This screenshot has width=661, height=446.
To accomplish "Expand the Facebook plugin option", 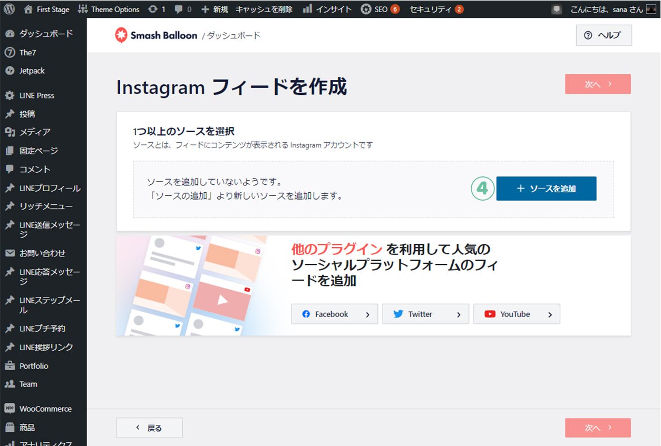I will click(334, 314).
